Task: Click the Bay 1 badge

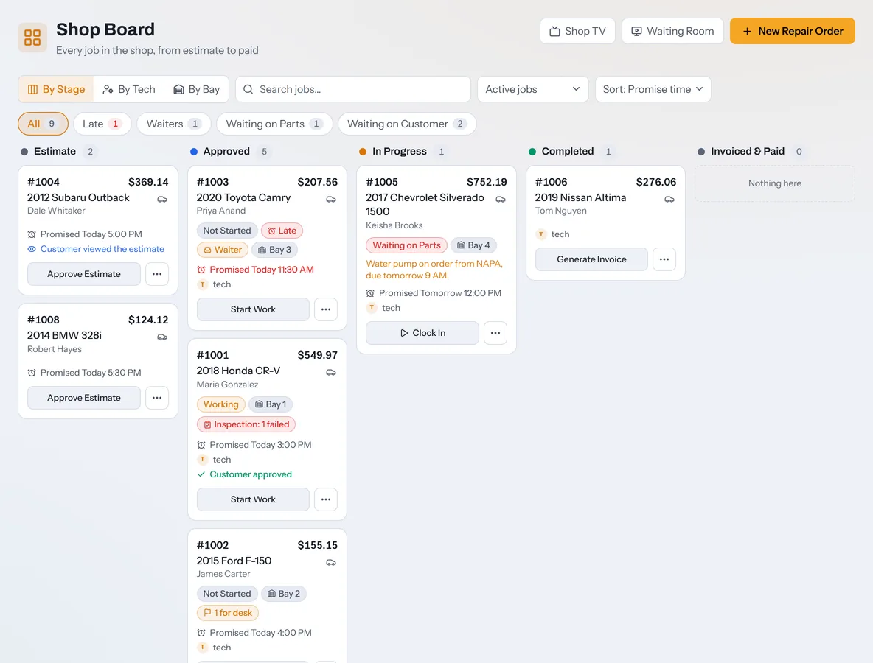Action: pyautogui.click(x=271, y=404)
